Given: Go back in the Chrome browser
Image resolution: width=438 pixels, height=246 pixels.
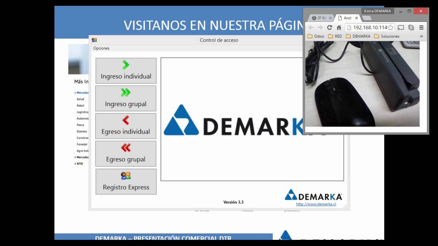Looking at the screenshot, I should 311,28.
